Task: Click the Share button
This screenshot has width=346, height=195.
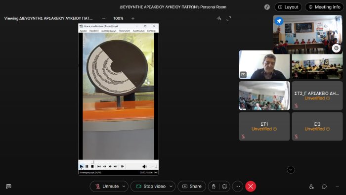Action: pos(192,187)
